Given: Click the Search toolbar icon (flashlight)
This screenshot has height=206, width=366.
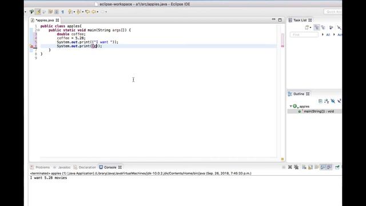Looking at the screenshot, I should click(x=32, y=11).
